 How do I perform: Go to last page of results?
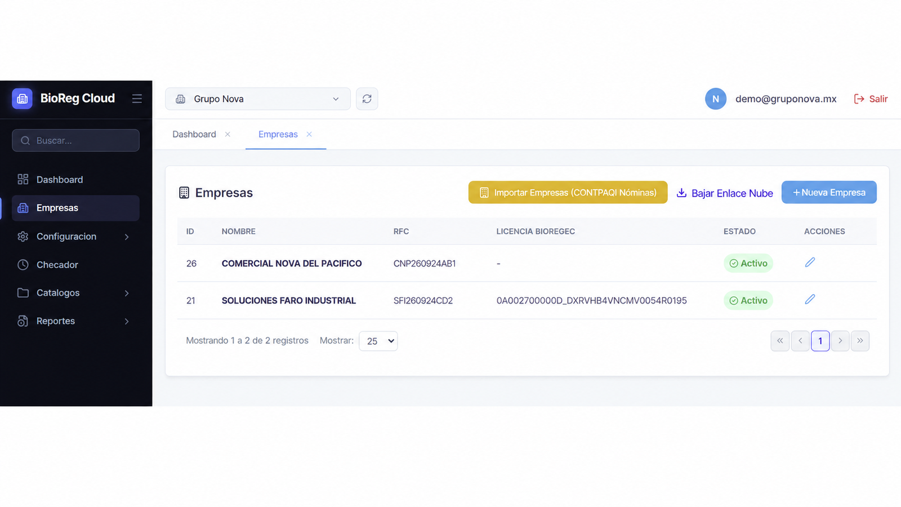click(860, 341)
